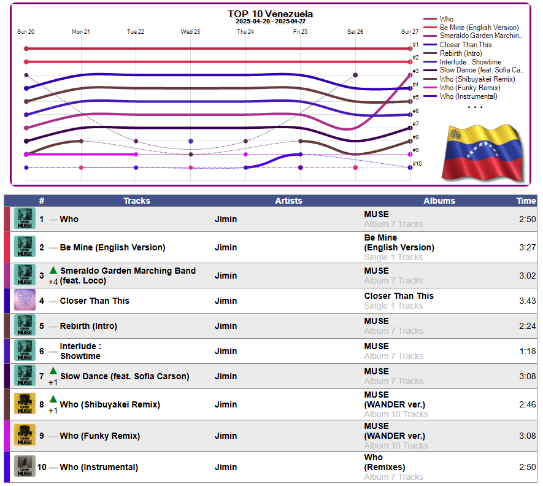Click the Slow Dance cover thumbnail
The image size is (543, 486).
pos(25,375)
